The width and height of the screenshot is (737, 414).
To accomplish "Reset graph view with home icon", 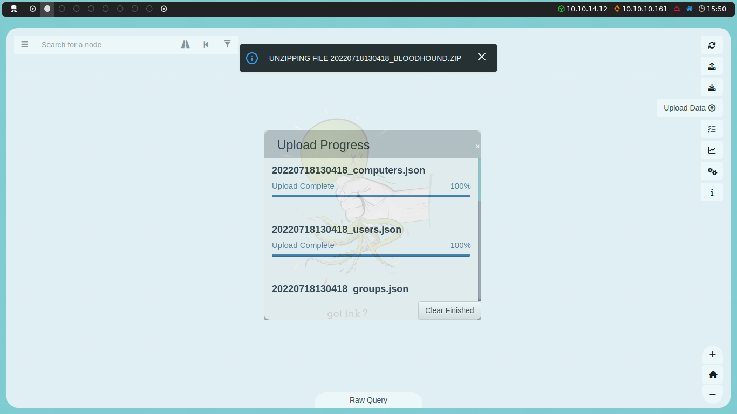I will (x=712, y=375).
